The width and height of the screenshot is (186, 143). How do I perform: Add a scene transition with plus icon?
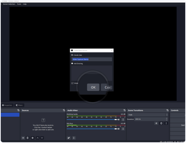pyautogui.click(x=156, y=123)
